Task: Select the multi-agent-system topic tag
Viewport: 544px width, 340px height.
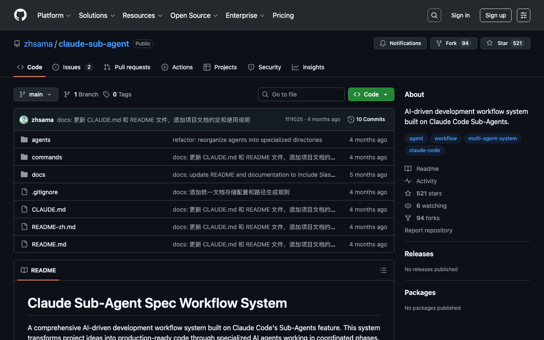Action: tap(492, 139)
